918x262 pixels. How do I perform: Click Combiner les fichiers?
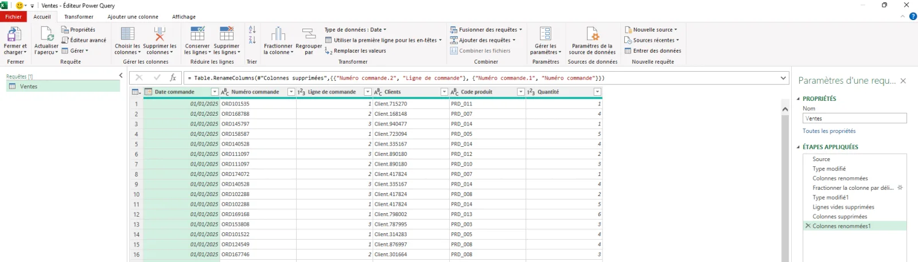[480, 51]
